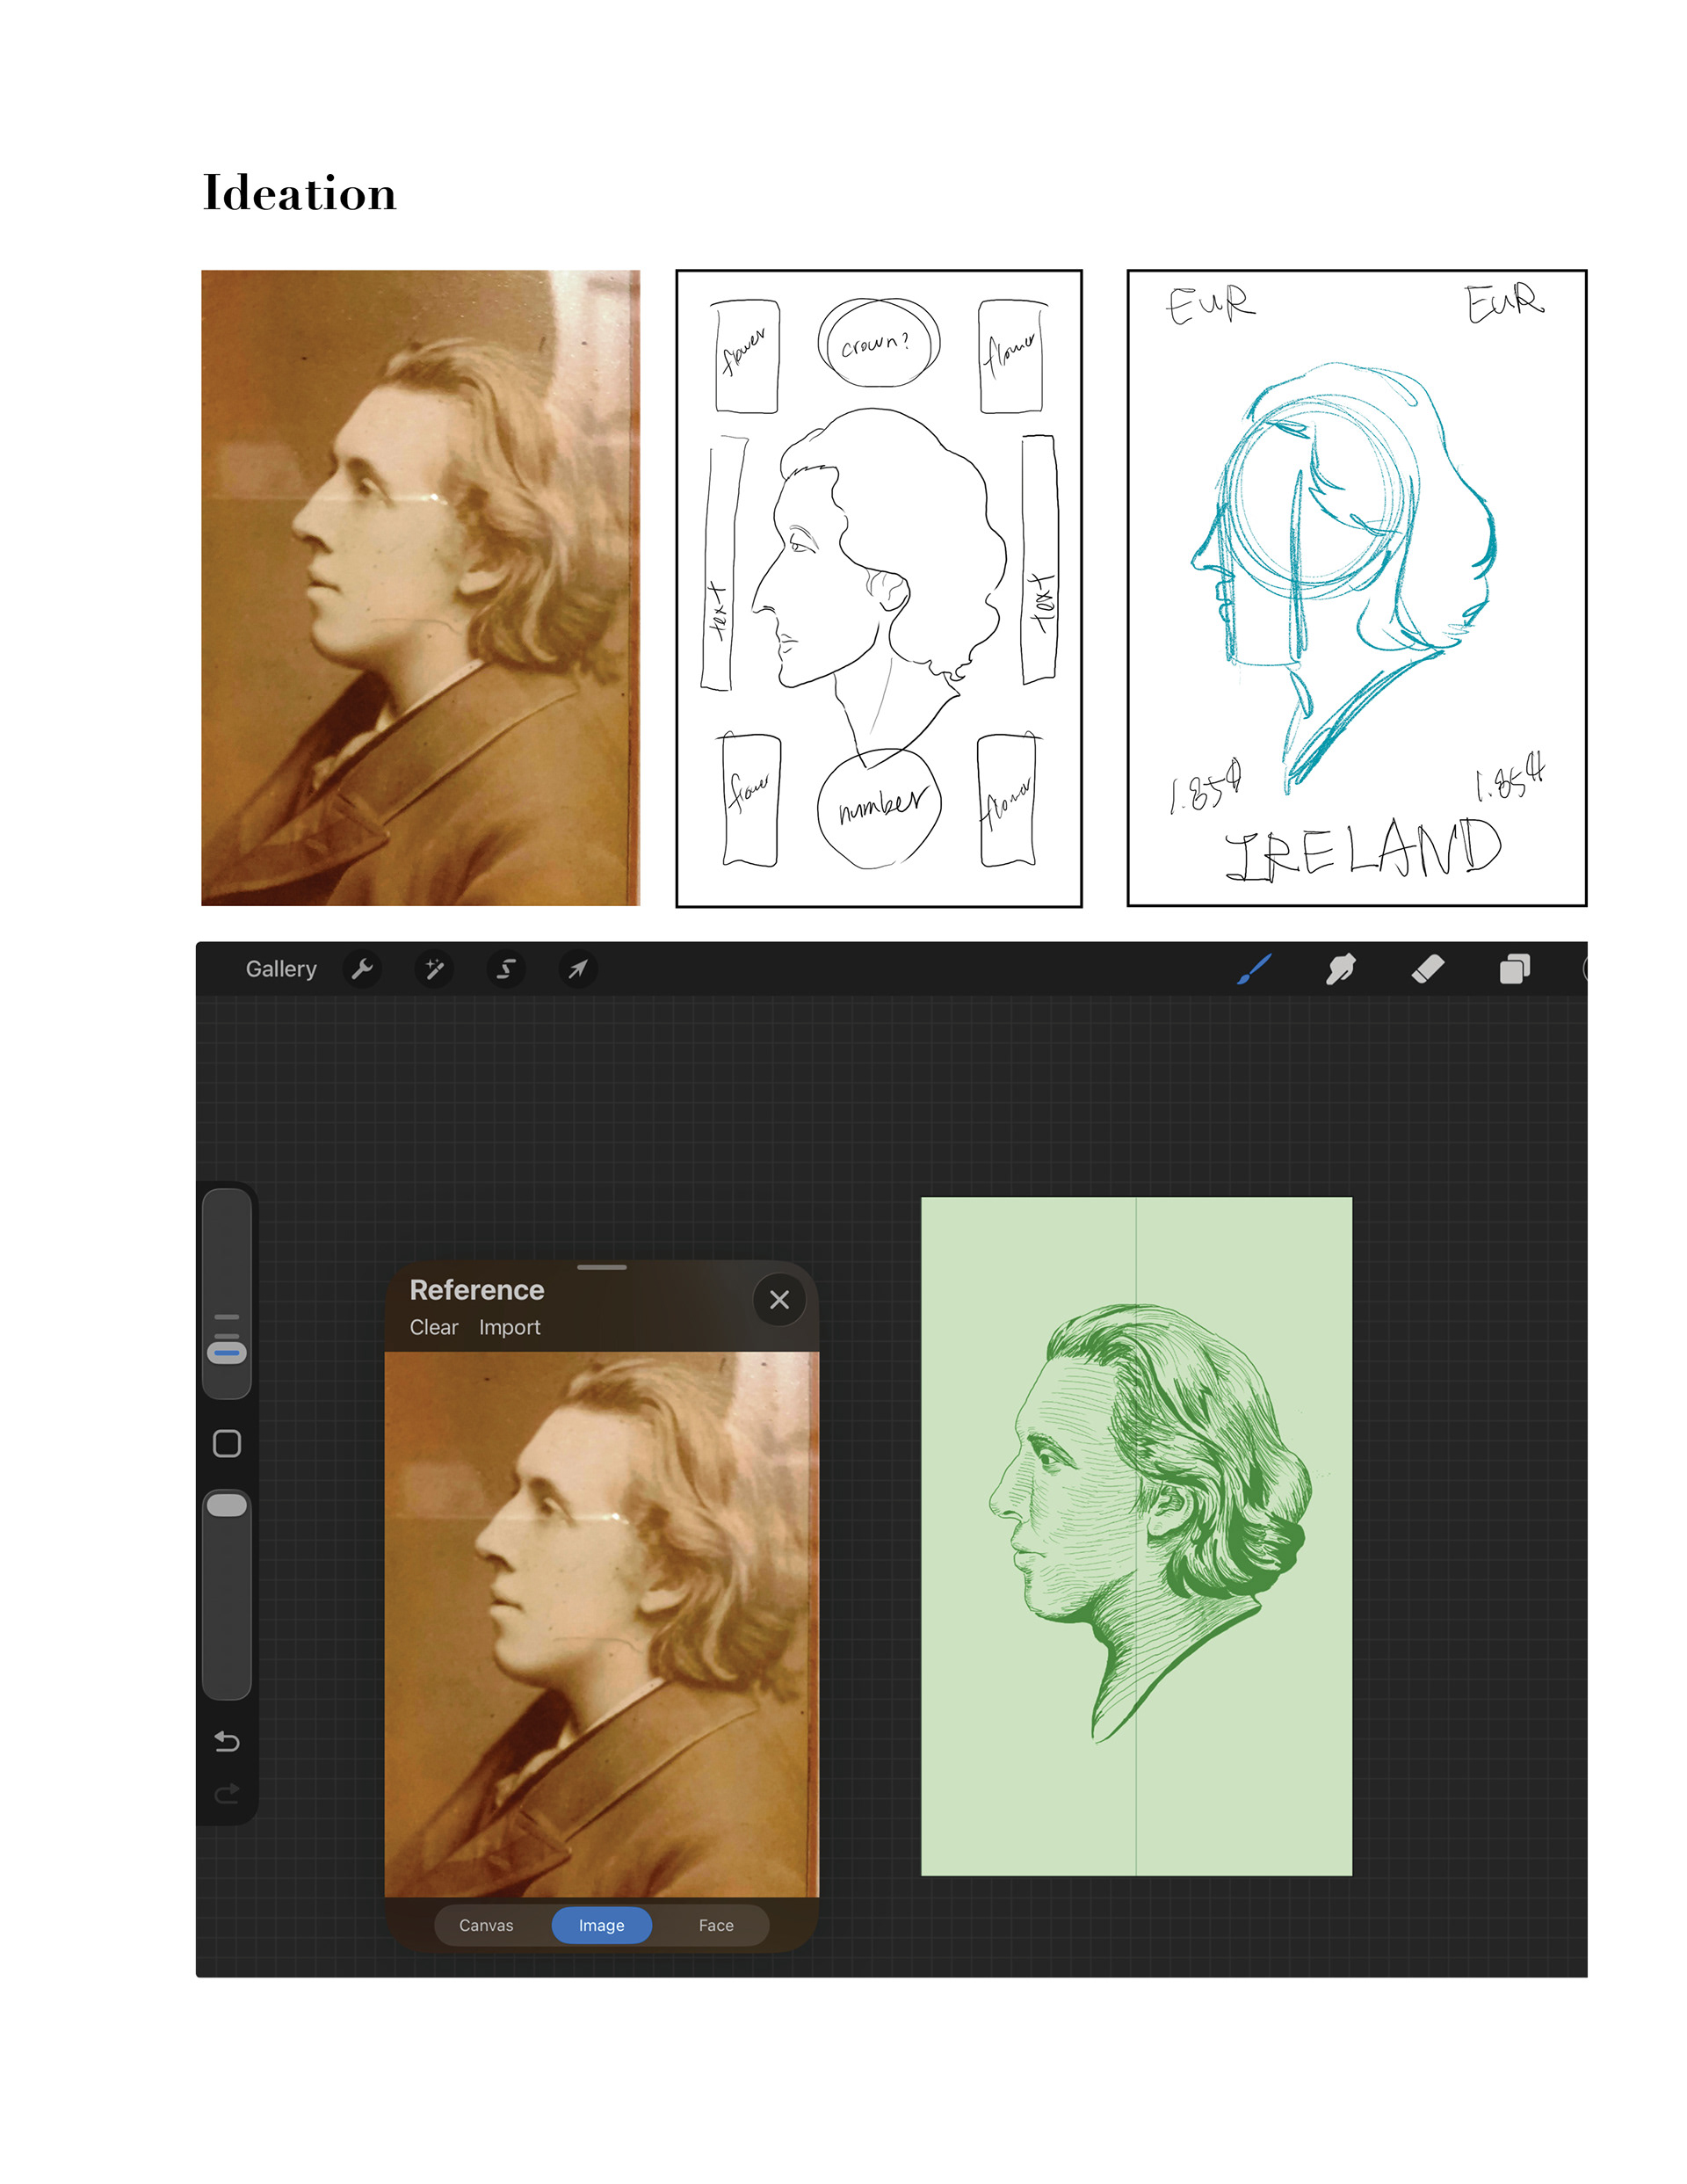This screenshot has height=2184, width=1687.
Task: Select the Transform arrow tool
Action: [x=578, y=969]
